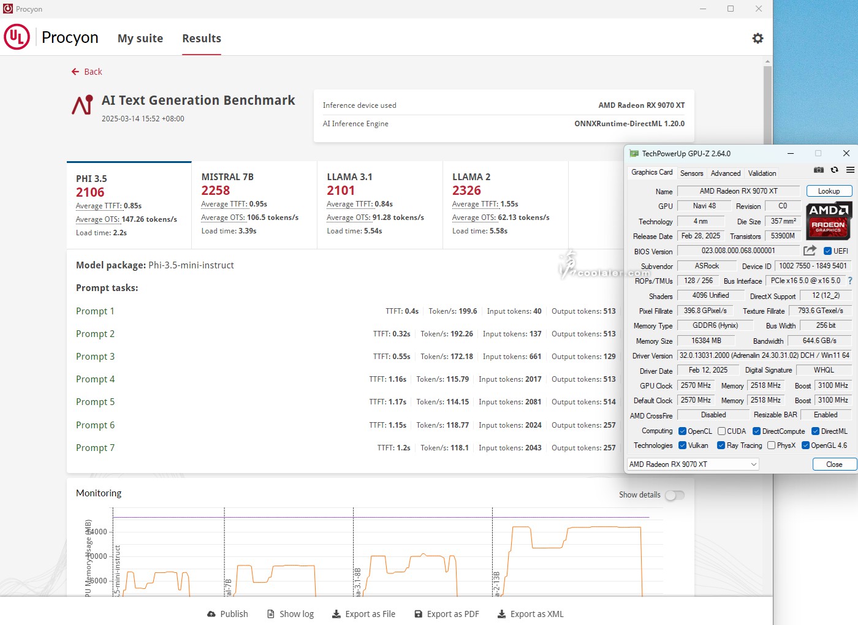Click the Bandwidth 644.6 GB/s field
This screenshot has height=625, width=858.
point(819,341)
